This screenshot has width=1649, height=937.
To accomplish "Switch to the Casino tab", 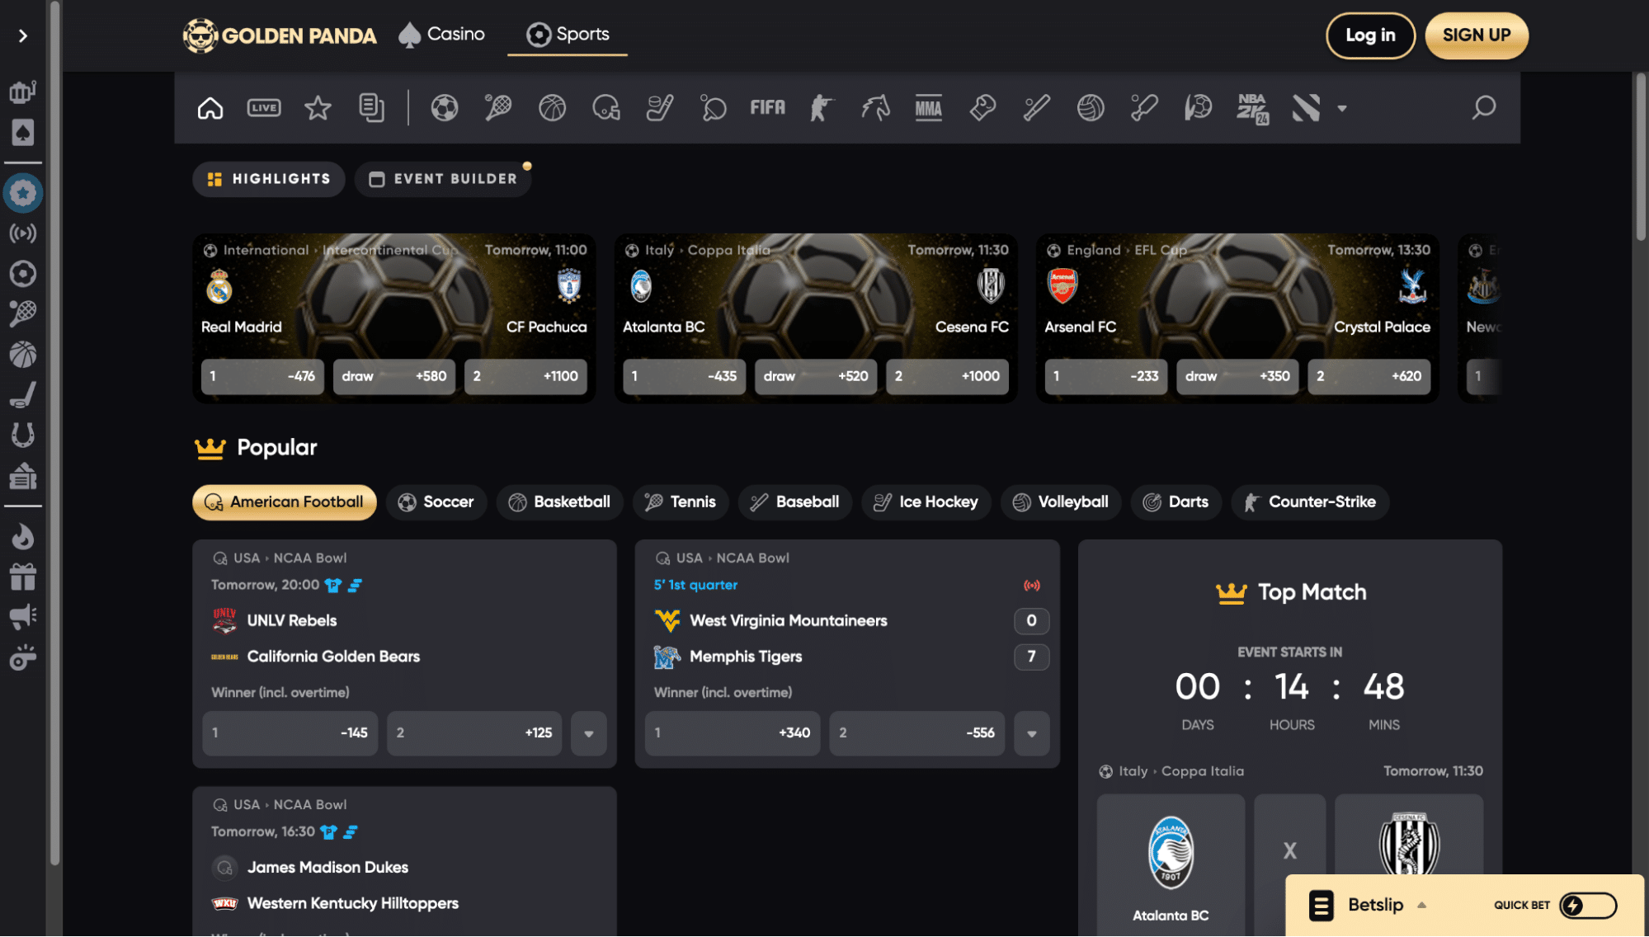I will coord(442,35).
